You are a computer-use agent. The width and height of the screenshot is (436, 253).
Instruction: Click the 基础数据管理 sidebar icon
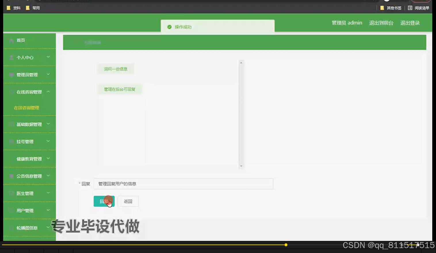pos(11,124)
